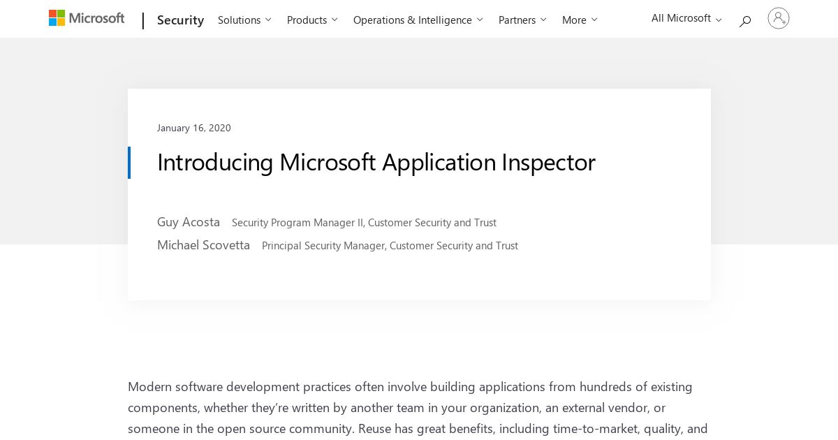Viewport: 838px width, 440px height.
Task: Click the paragraph starting Modern software development
Action: click(x=418, y=407)
